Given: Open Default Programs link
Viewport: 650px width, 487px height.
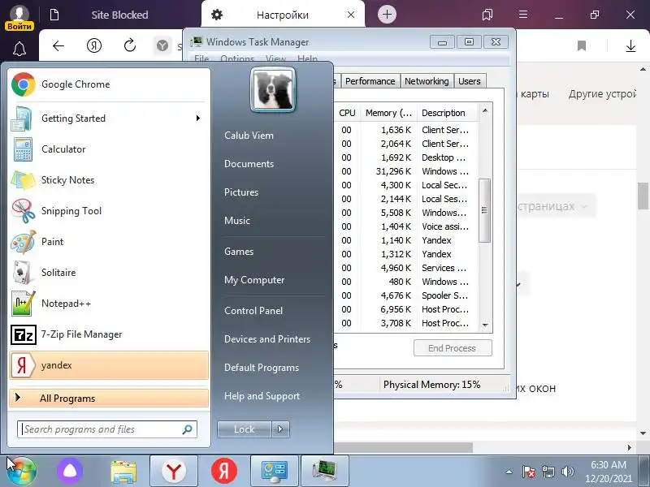Looking at the screenshot, I should tap(261, 368).
